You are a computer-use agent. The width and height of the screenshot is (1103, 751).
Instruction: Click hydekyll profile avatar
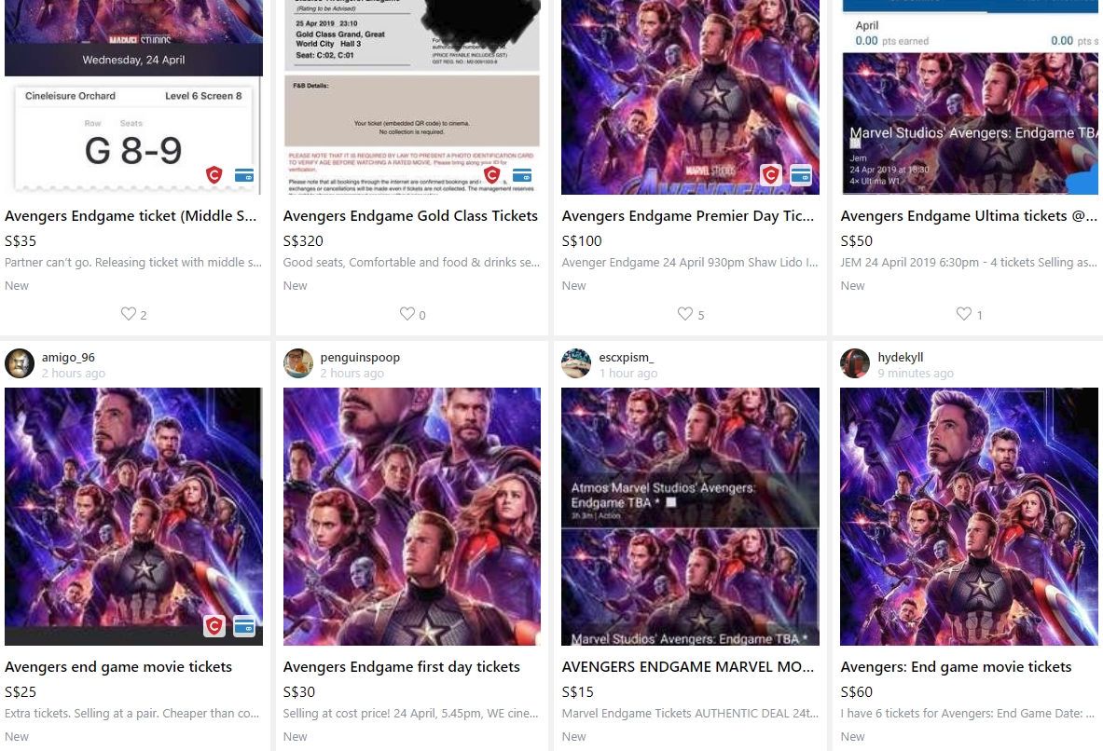coord(855,363)
